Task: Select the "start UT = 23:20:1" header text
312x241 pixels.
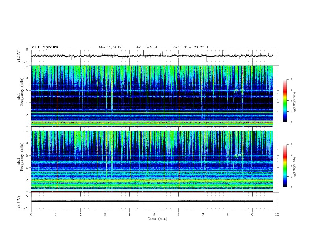Action: [x=190, y=47]
